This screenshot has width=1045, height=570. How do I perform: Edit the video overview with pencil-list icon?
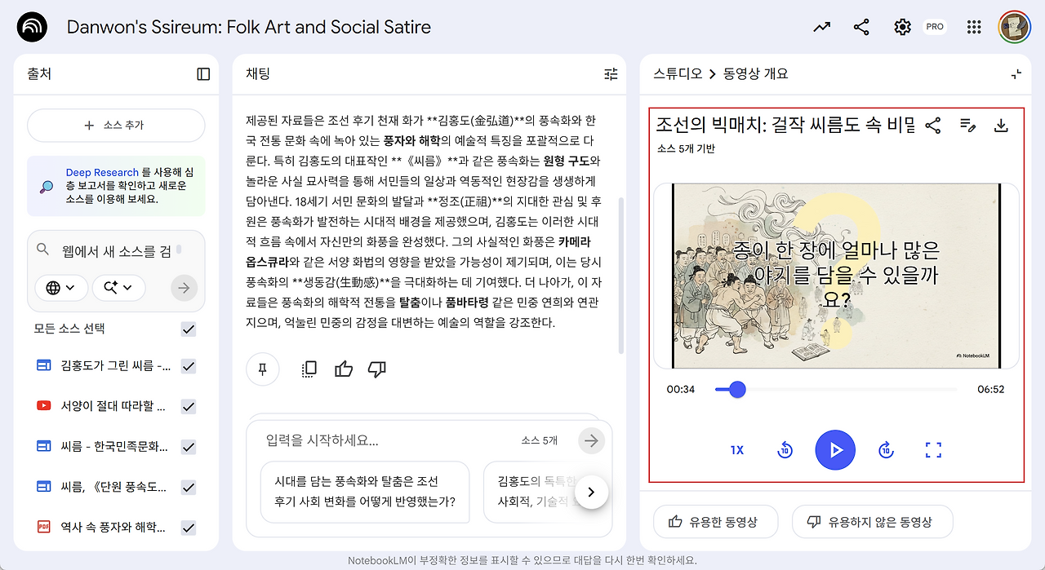point(968,125)
